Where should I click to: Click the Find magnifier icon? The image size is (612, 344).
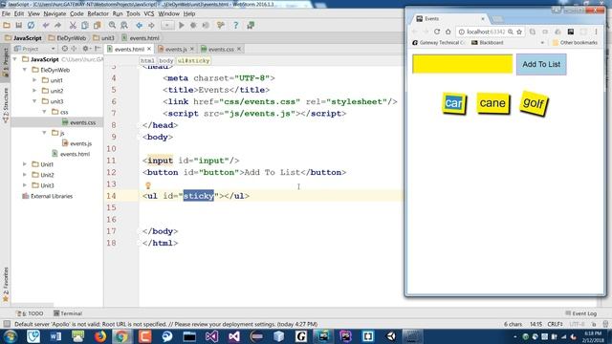[112, 26]
